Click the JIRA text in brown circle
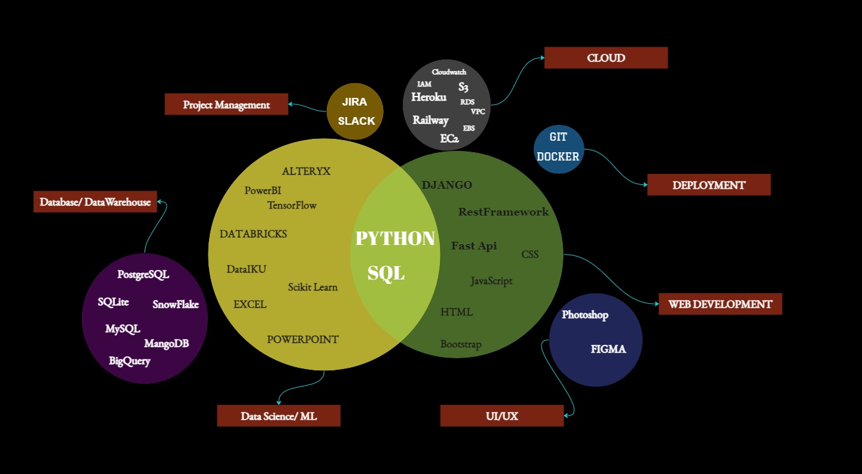This screenshot has height=474, width=862. (354, 102)
